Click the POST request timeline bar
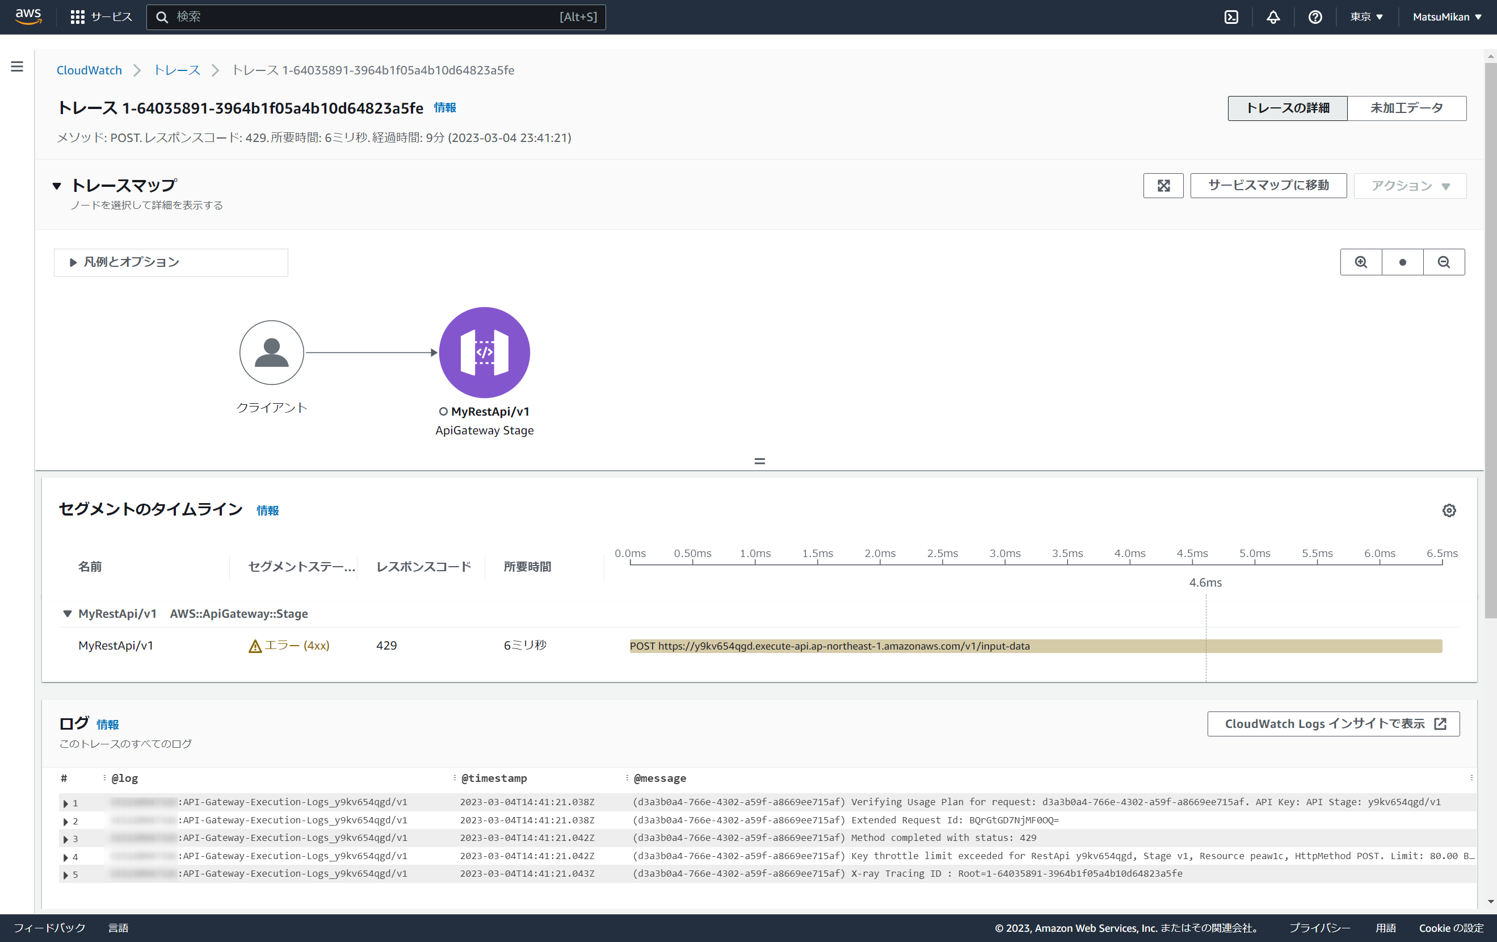 tap(1035, 646)
